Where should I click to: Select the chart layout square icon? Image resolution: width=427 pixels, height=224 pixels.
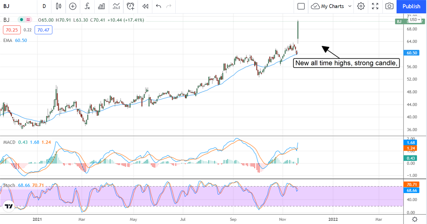301,6
